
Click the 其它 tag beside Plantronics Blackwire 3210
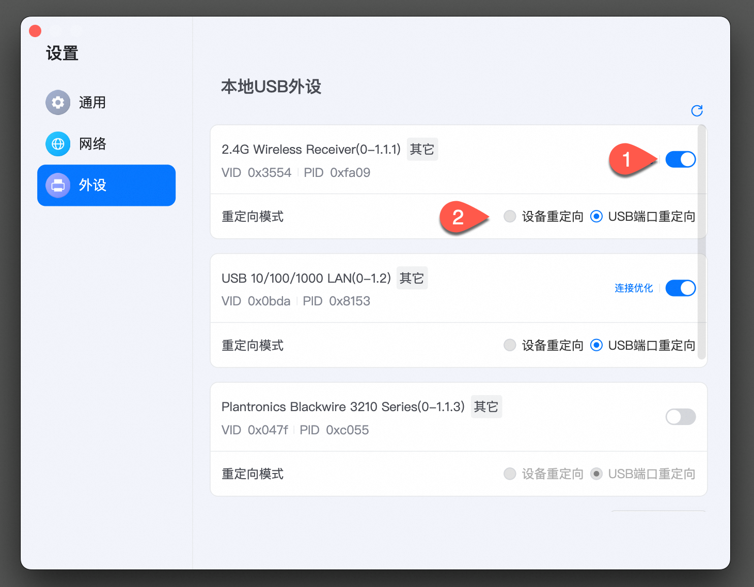[485, 406]
